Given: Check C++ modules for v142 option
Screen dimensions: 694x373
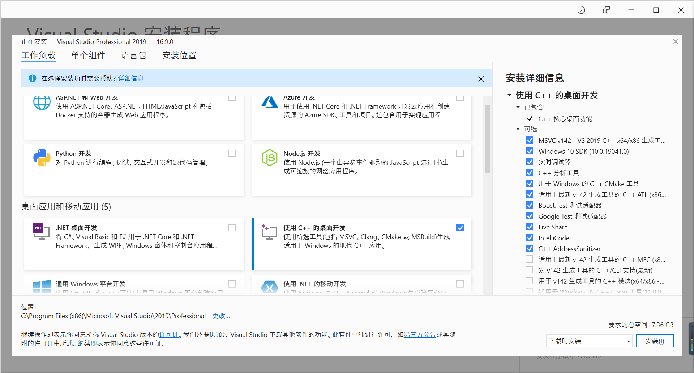Looking at the screenshot, I should point(530,281).
